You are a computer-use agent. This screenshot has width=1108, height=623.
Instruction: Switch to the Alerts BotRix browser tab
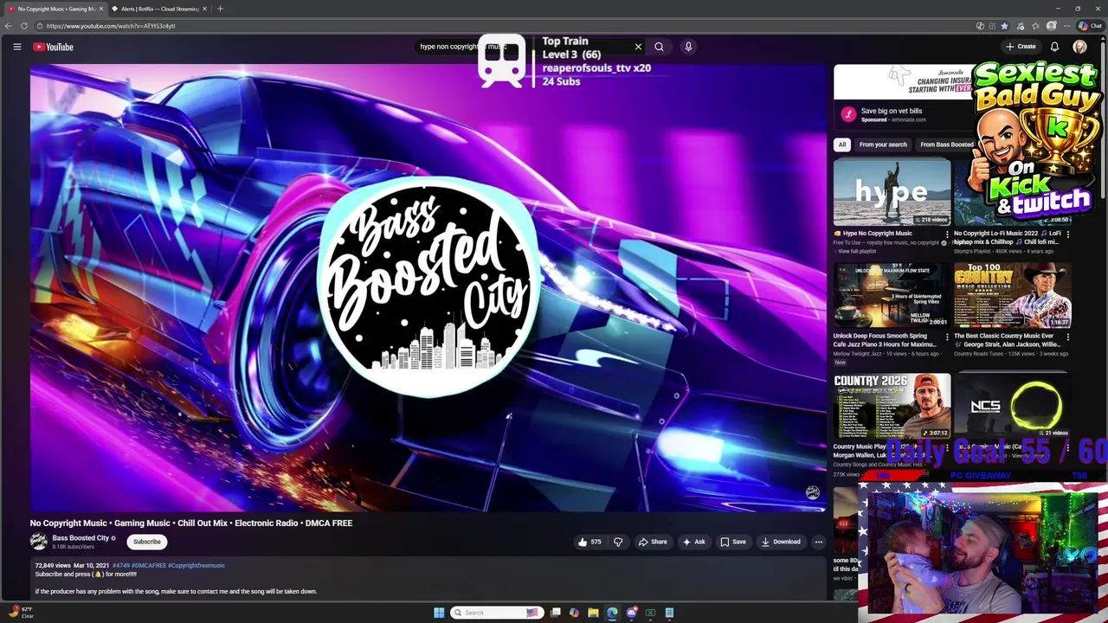159,9
